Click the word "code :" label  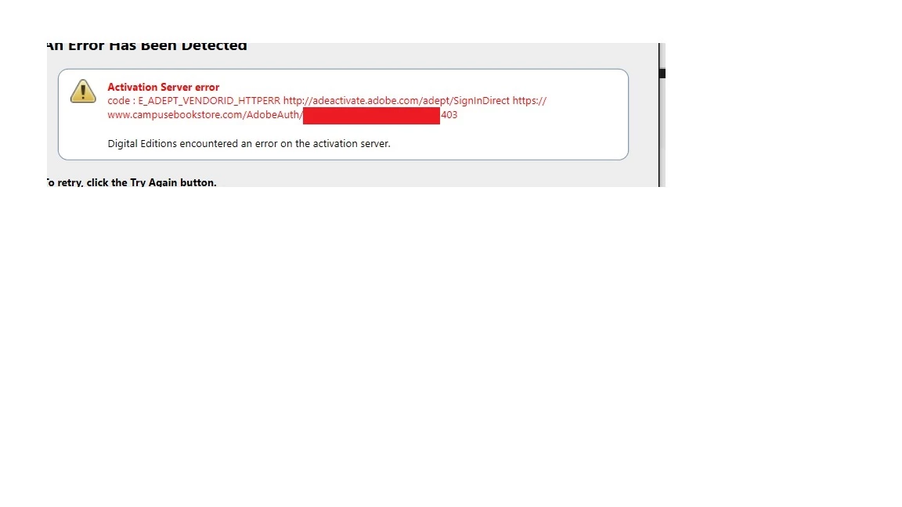click(x=121, y=101)
